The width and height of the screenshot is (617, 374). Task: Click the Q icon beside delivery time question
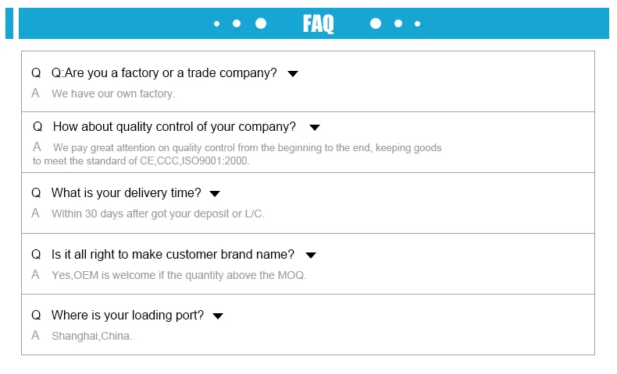tap(36, 193)
